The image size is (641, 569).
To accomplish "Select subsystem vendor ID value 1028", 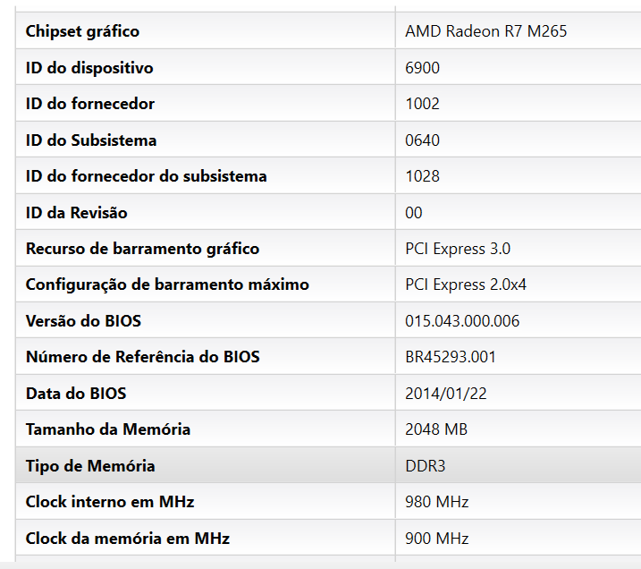I will point(422,176).
